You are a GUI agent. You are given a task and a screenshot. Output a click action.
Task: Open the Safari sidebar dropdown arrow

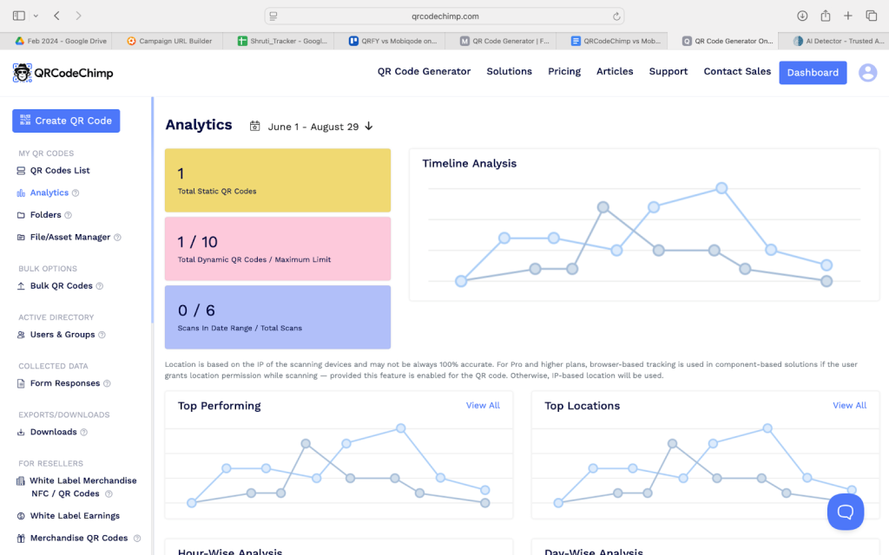click(x=36, y=16)
